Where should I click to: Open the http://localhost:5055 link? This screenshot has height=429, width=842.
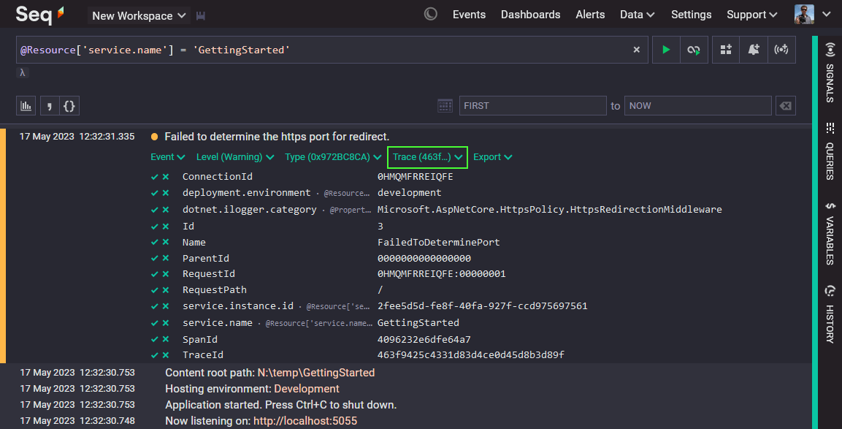(x=305, y=421)
